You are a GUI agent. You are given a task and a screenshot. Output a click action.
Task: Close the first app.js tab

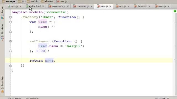[x=20, y=6]
